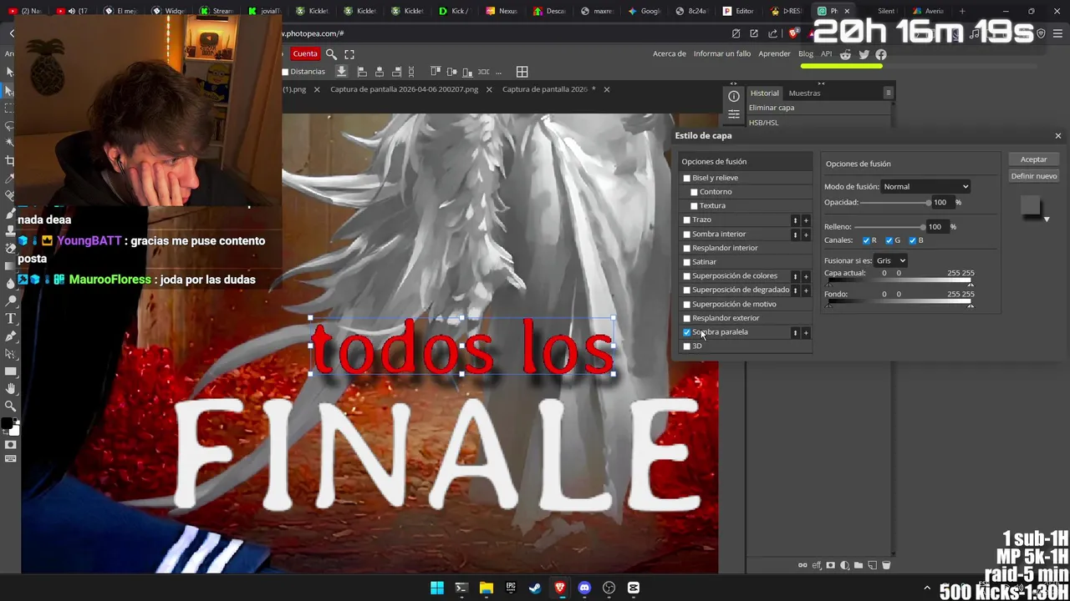Enable Contorno checkbox
Screen dimensions: 1070x601
[x=694, y=192]
